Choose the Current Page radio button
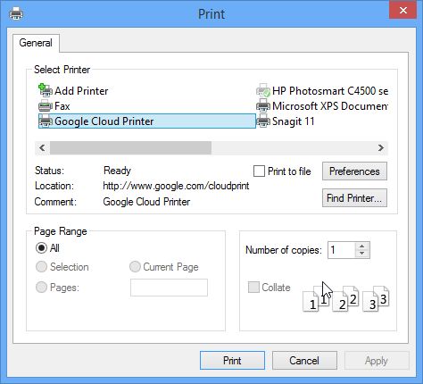 click(x=135, y=267)
